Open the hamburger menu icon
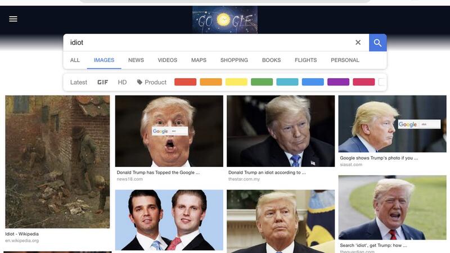The height and width of the screenshot is (253, 450). click(x=13, y=19)
